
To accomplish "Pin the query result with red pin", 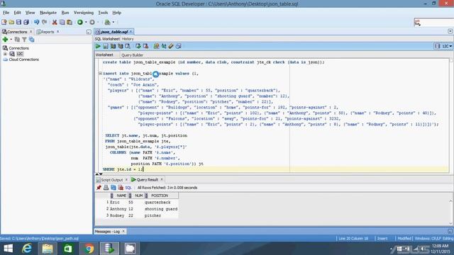I will [99, 188].
